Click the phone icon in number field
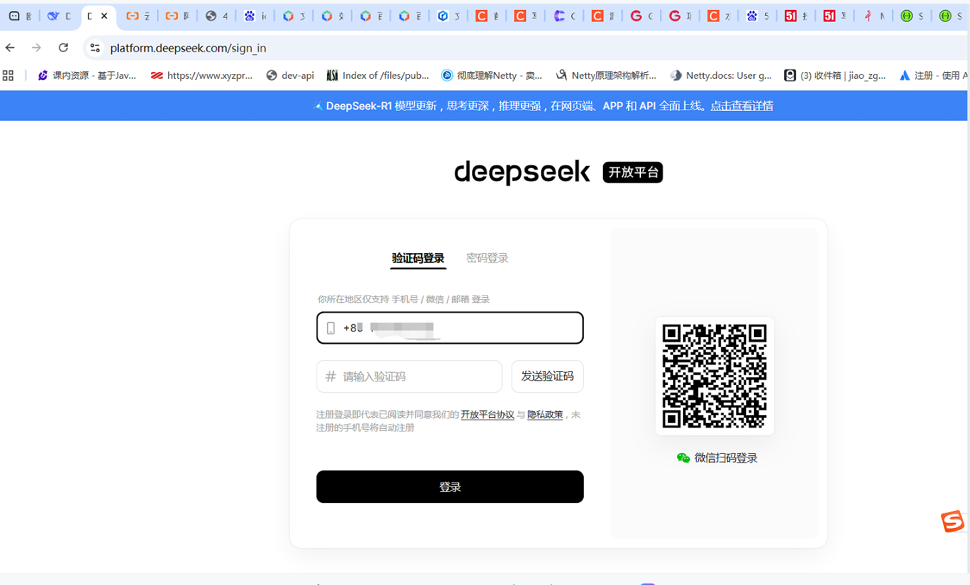This screenshot has height=585, width=970. coord(331,328)
